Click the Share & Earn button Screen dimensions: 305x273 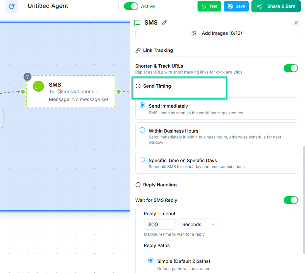pos(276,6)
